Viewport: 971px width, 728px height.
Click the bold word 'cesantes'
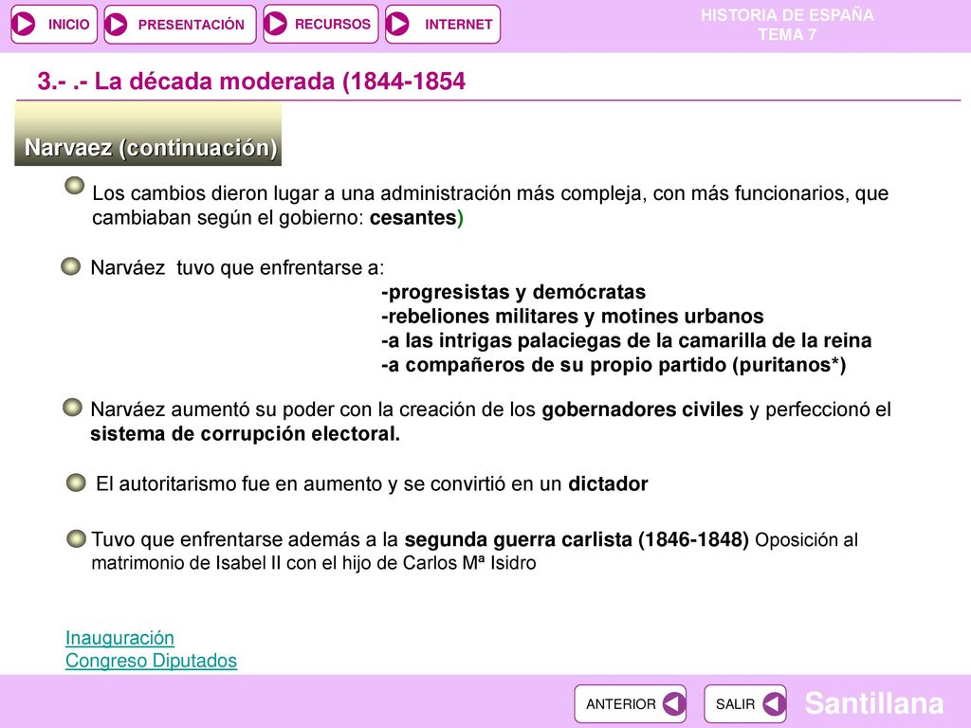pyautogui.click(x=413, y=218)
